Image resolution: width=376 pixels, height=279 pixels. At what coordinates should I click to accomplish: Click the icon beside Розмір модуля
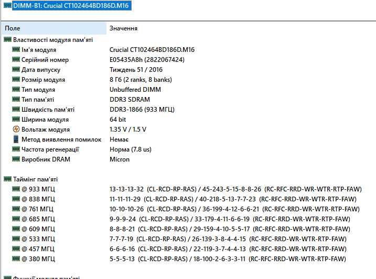click(x=16, y=79)
